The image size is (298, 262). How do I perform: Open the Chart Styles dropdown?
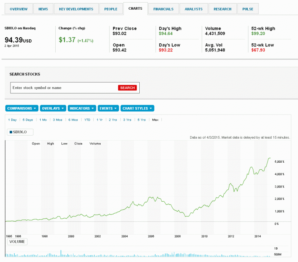[x=137, y=109]
